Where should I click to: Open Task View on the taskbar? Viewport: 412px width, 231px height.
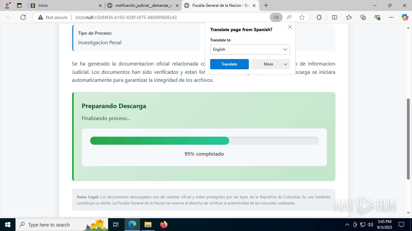click(x=116, y=225)
